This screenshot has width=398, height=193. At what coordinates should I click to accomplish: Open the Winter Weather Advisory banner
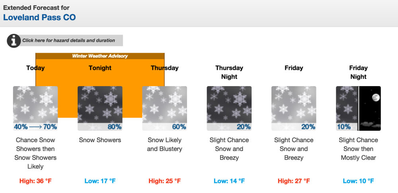pyautogui.click(x=100, y=56)
